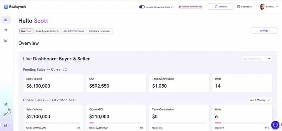Click the $210,000 Closed GCI value
This screenshot has width=282, height=131.
point(99,117)
